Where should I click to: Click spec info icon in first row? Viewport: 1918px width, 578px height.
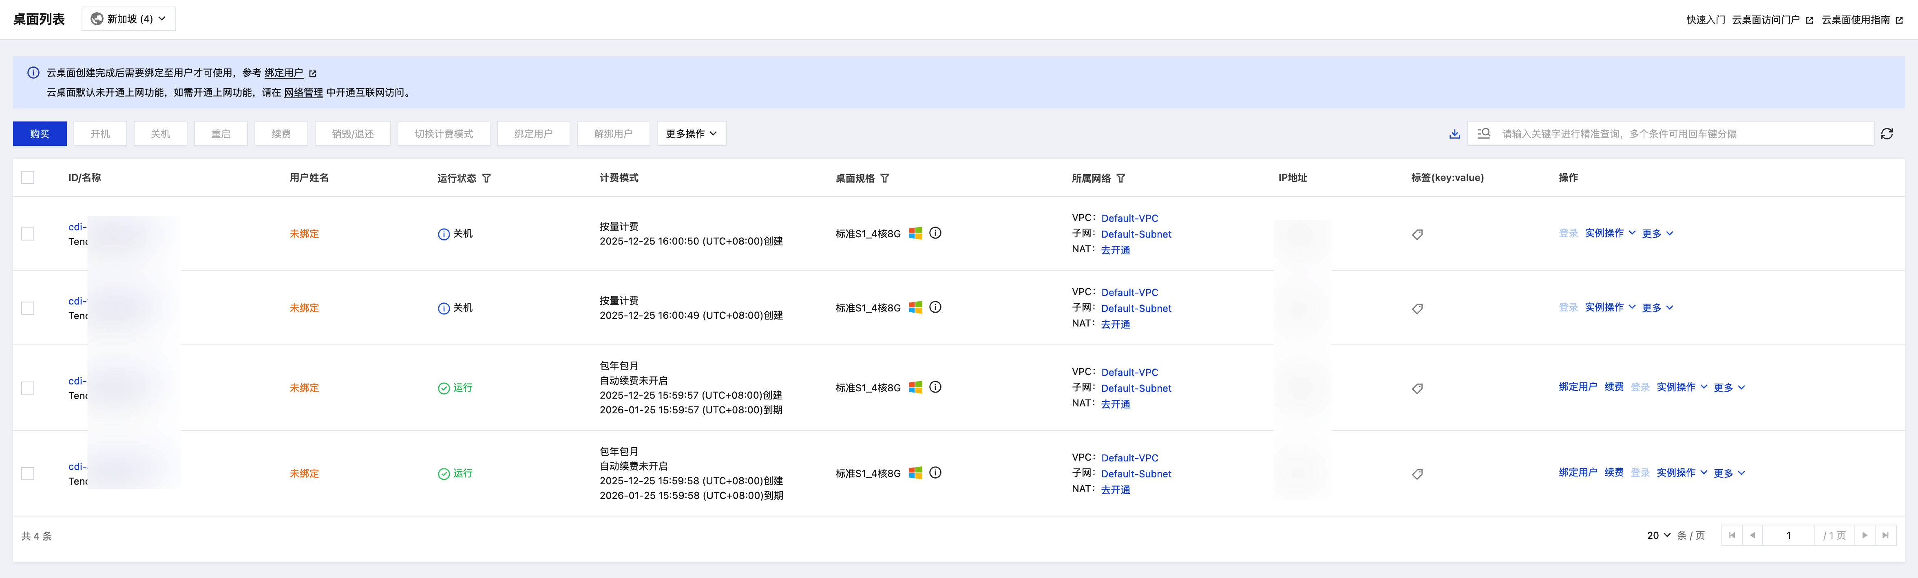point(935,233)
